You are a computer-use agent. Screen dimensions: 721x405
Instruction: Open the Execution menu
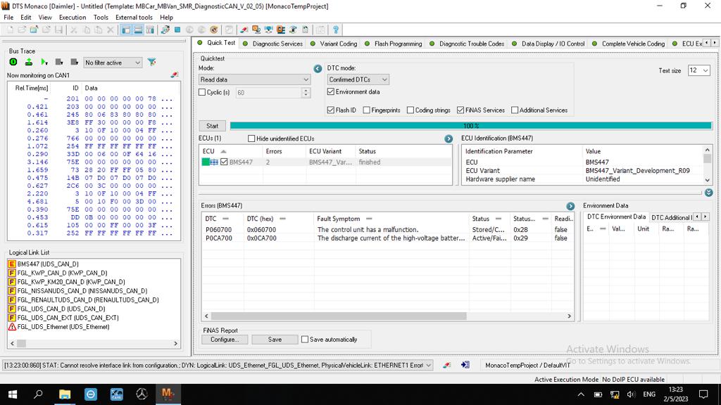coord(73,18)
